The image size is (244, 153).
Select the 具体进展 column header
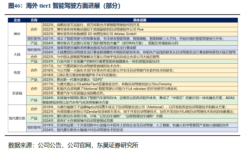(140, 20)
